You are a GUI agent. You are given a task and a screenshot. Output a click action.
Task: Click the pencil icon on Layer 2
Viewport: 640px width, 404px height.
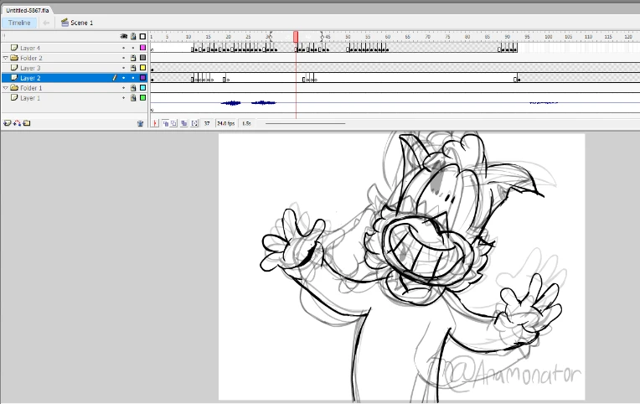[115, 78]
